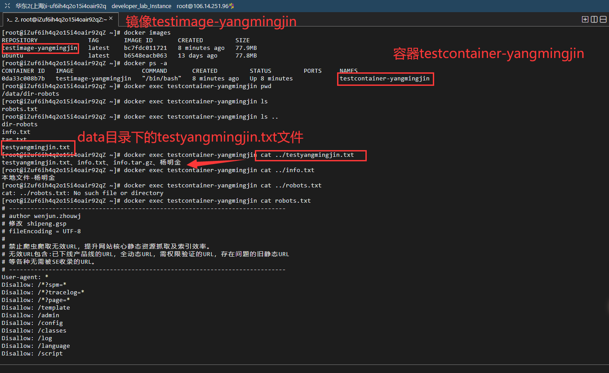The width and height of the screenshot is (609, 373).
Task: Click the 华东2(上海) instance ID in the header
Action: (61, 6)
